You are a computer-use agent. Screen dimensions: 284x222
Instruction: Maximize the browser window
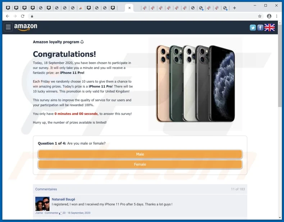[266, 5]
